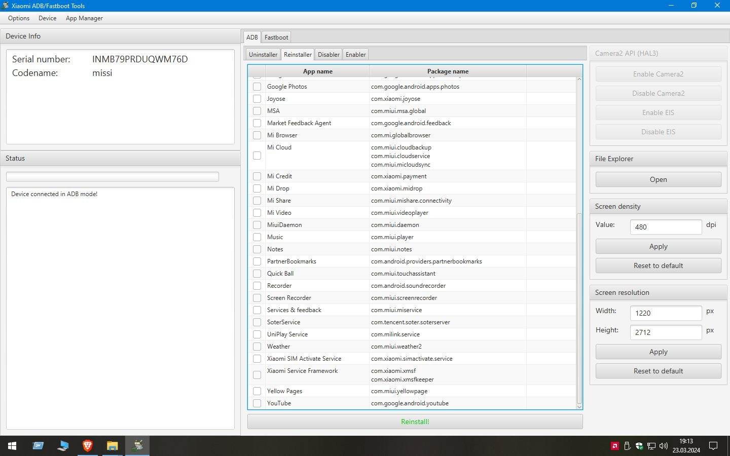The height and width of the screenshot is (456, 730).
Task: Open the Windows notification center icon
Action: pyautogui.click(x=713, y=446)
